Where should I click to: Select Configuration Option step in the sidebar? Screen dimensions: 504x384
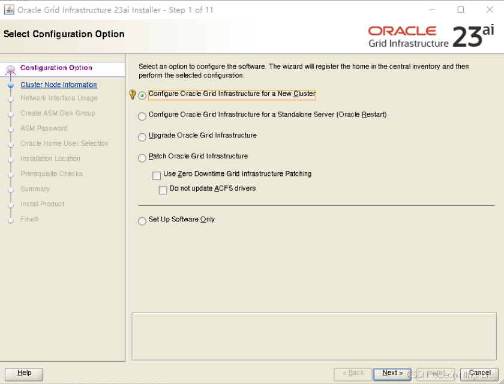(56, 68)
